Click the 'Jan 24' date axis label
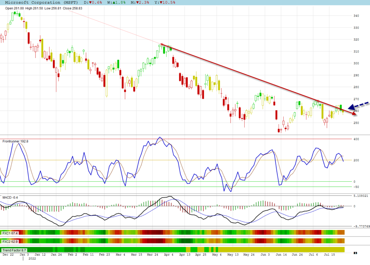Screen dimensions: 370x265 pos(56,255)
